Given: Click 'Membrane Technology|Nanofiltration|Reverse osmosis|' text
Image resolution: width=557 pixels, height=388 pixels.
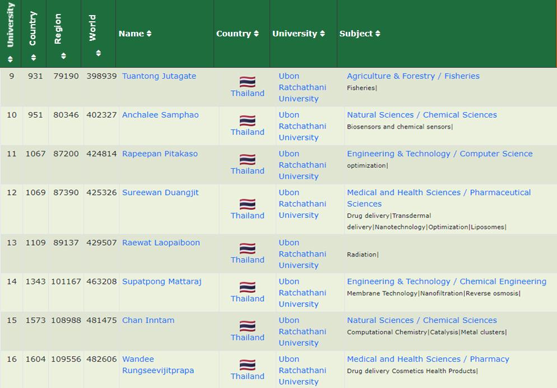Looking at the screenshot, I should 434,293.
